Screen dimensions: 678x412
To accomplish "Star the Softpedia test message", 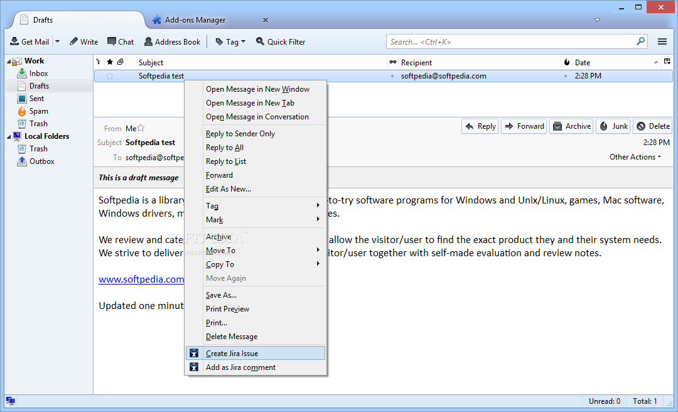I will (x=110, y=76).
